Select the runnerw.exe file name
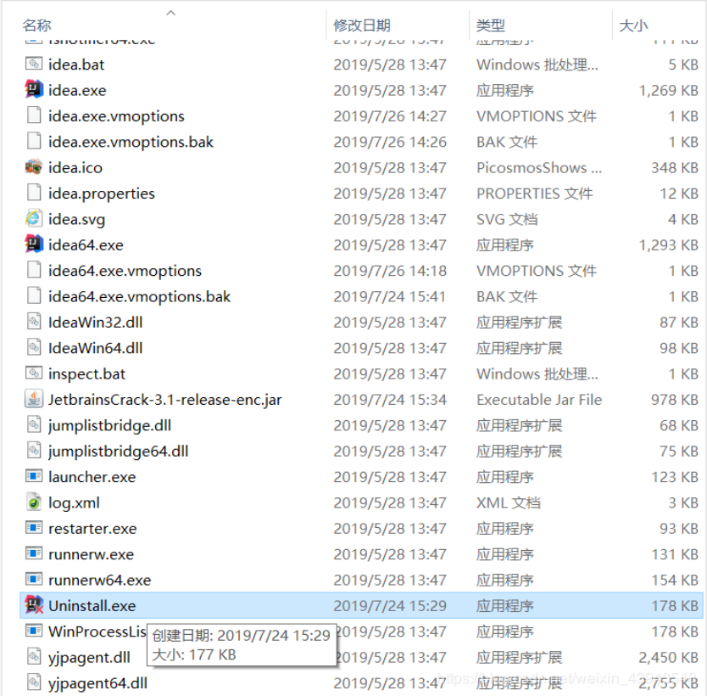The width and height of the screenshot is (707, 696). click(x=91, y=553)
